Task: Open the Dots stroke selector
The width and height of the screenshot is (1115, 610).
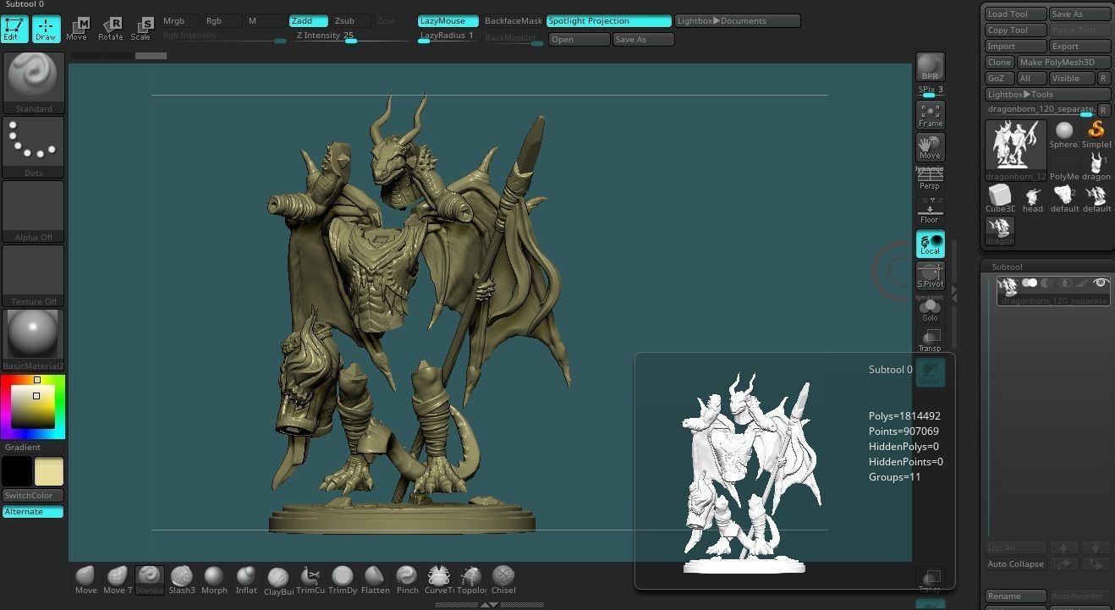Action: tap(34, 147)
